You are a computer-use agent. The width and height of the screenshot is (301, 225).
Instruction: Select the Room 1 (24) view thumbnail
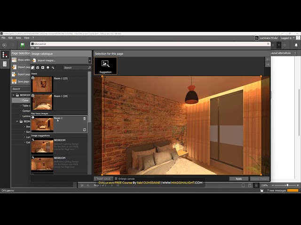pos(42,102)
